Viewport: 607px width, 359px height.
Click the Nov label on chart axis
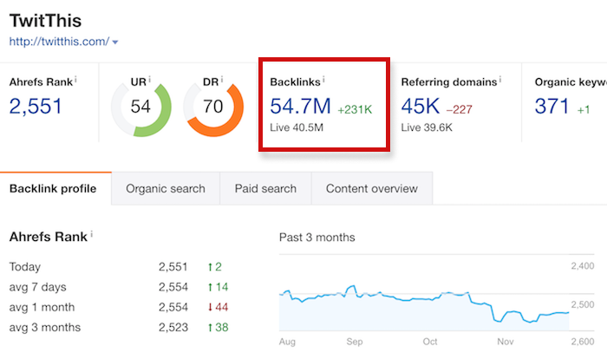click(x=506, y=342)
